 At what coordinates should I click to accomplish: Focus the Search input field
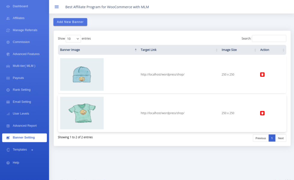269,38
